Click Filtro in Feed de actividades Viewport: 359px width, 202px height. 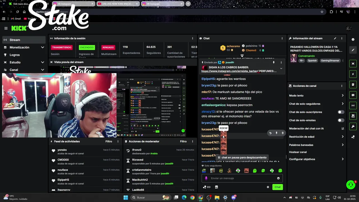(x=109, y=141)
